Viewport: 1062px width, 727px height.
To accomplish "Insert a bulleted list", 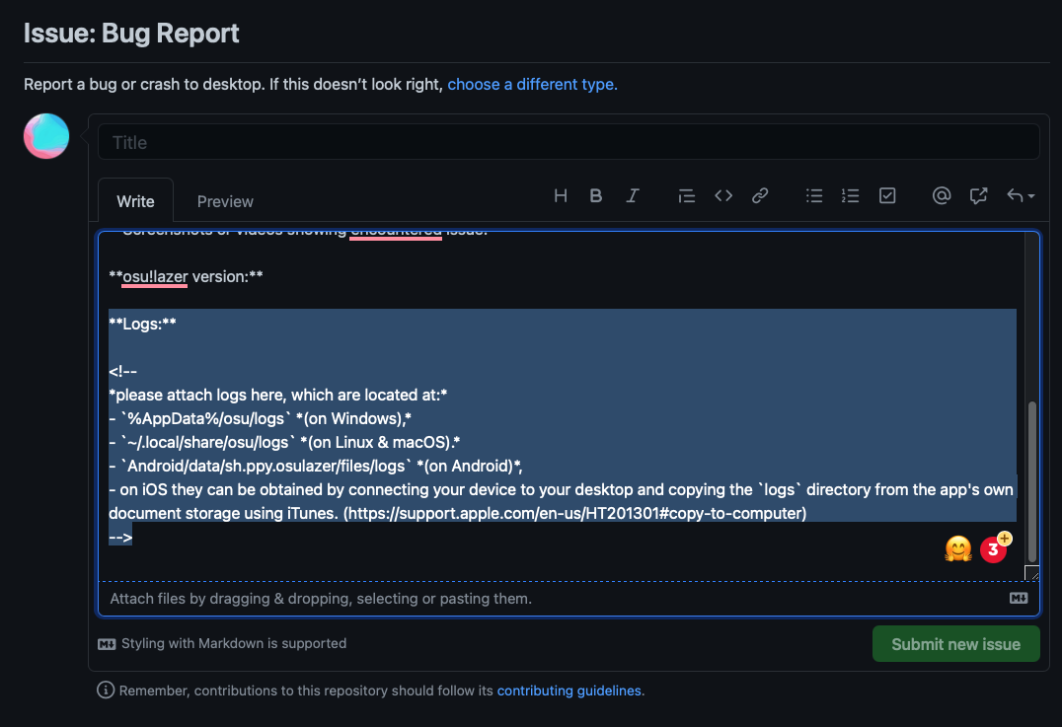I will click(x=814, y=195).
